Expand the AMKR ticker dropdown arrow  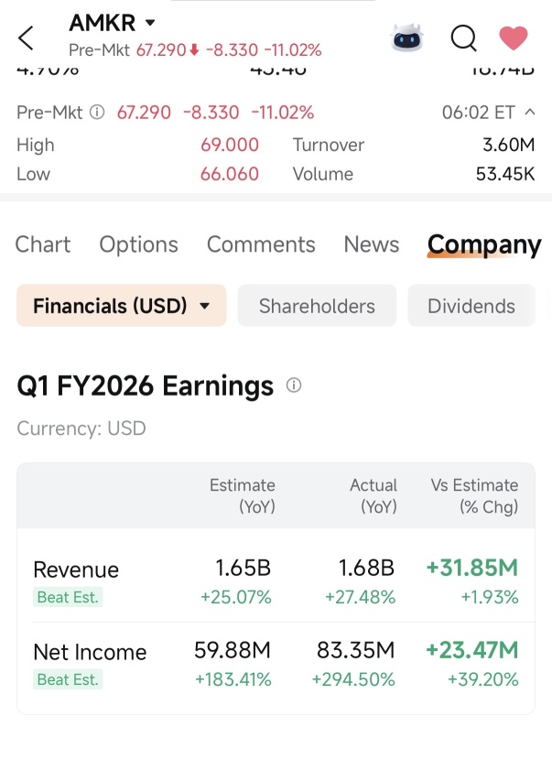click(150, 22)
